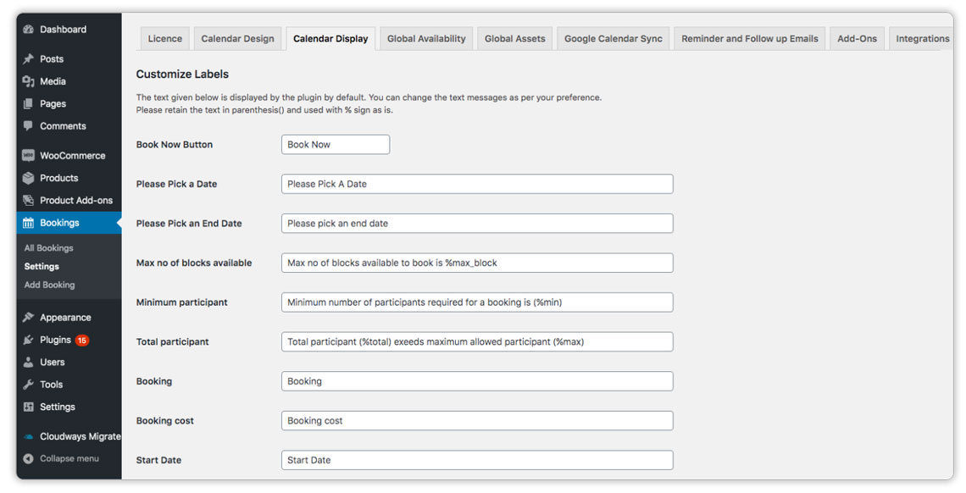This screenshot has height=493, width=966.
Task: Click the Posts pushpin icon
Action: pyautogui.click(x=28, y=59)
